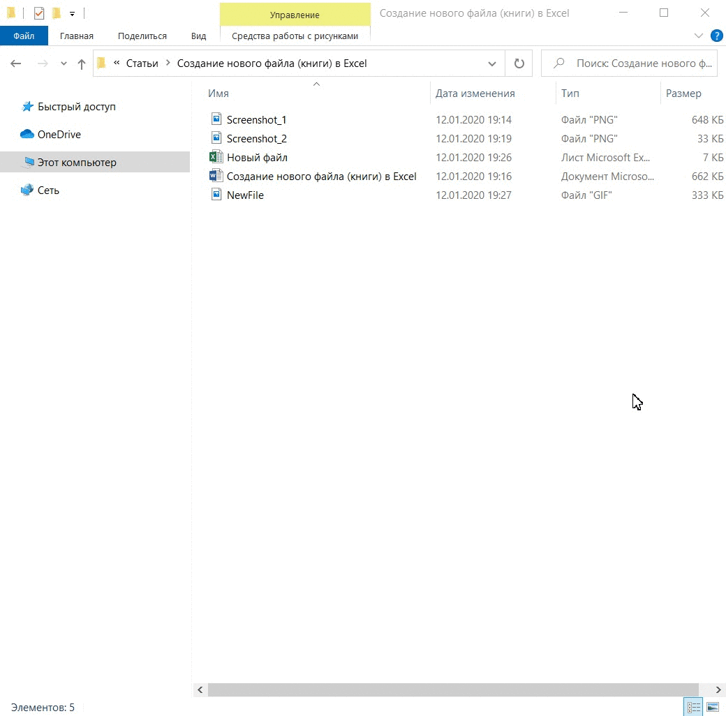Image resolution: width=726 pixels, height=716 pixels.
Task: Open the Средства работы с рисунками tab
Action: (x=295, y=36)
